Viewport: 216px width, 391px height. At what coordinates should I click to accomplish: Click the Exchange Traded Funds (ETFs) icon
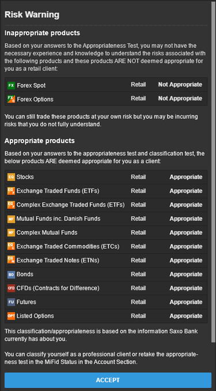point(11,191)
